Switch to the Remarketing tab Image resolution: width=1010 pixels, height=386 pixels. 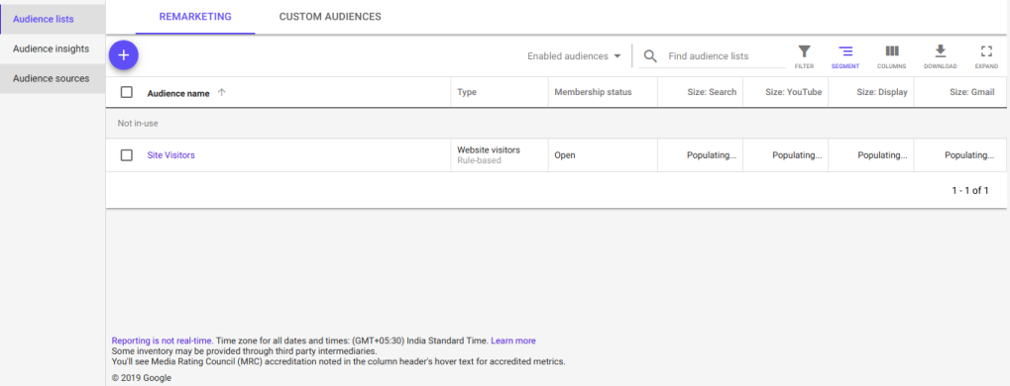(195, 17)
